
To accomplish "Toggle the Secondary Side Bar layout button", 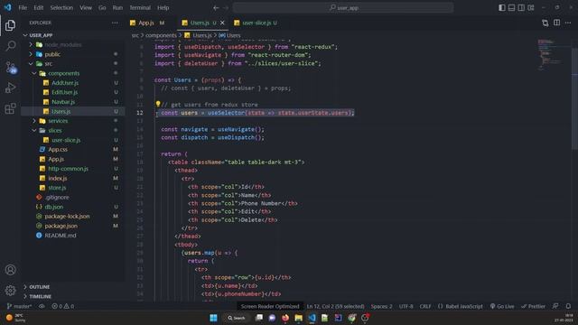I will [521, 7].
